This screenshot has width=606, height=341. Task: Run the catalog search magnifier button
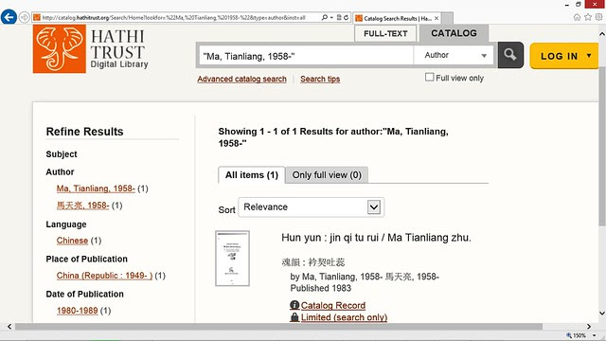coord(510,55)
